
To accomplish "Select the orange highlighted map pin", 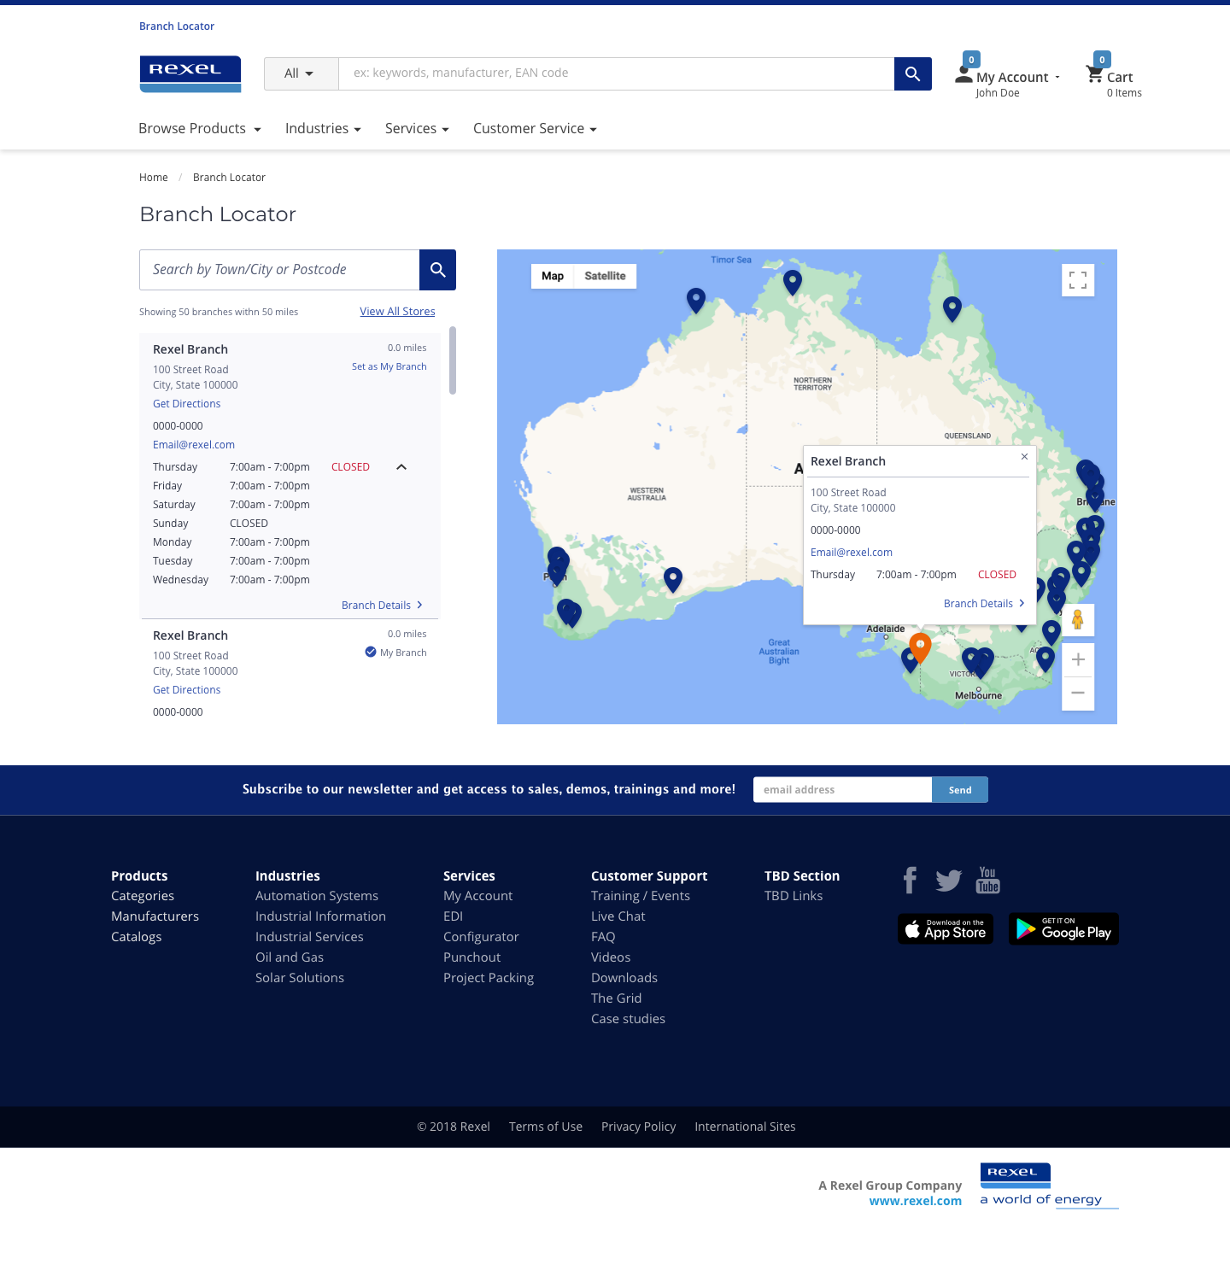I will pos(920,647).
